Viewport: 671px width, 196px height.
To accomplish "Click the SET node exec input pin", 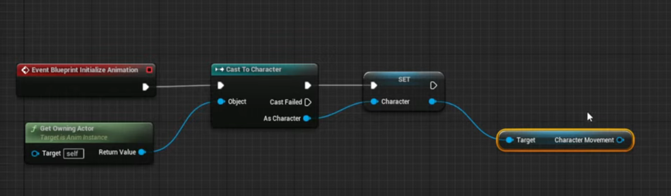I will 374,85.
